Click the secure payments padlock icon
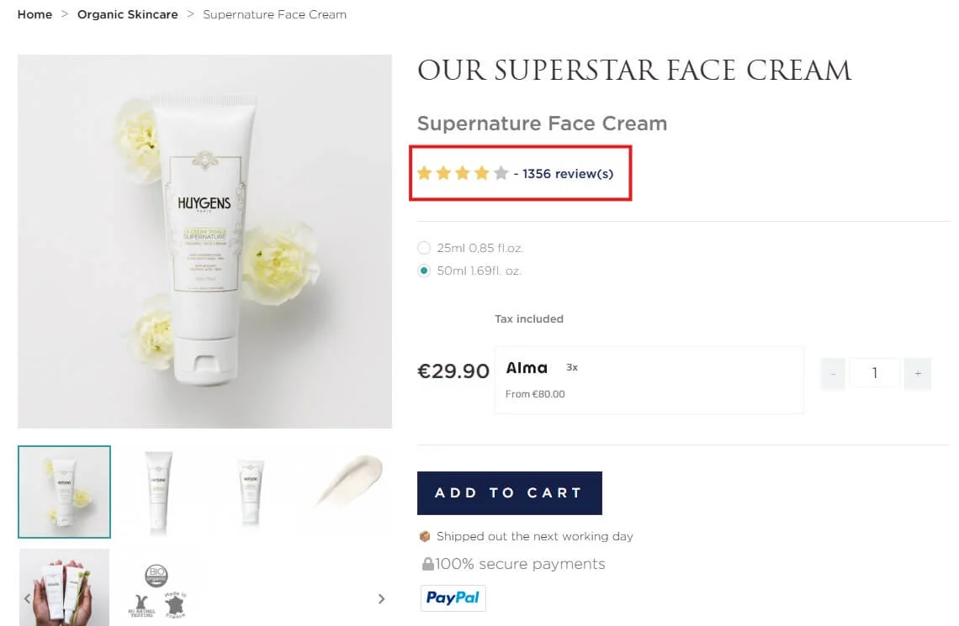 pos(429,563)
